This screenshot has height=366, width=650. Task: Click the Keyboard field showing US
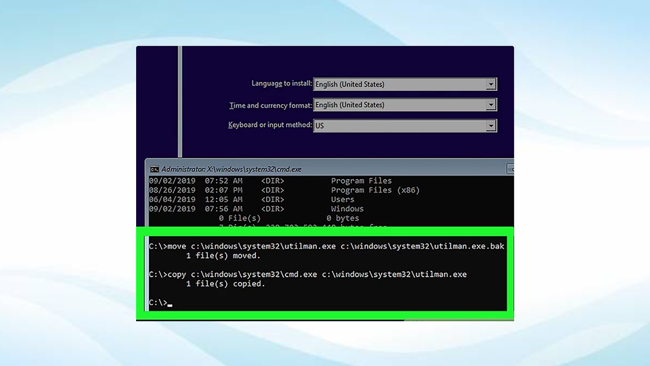point(399,126)
